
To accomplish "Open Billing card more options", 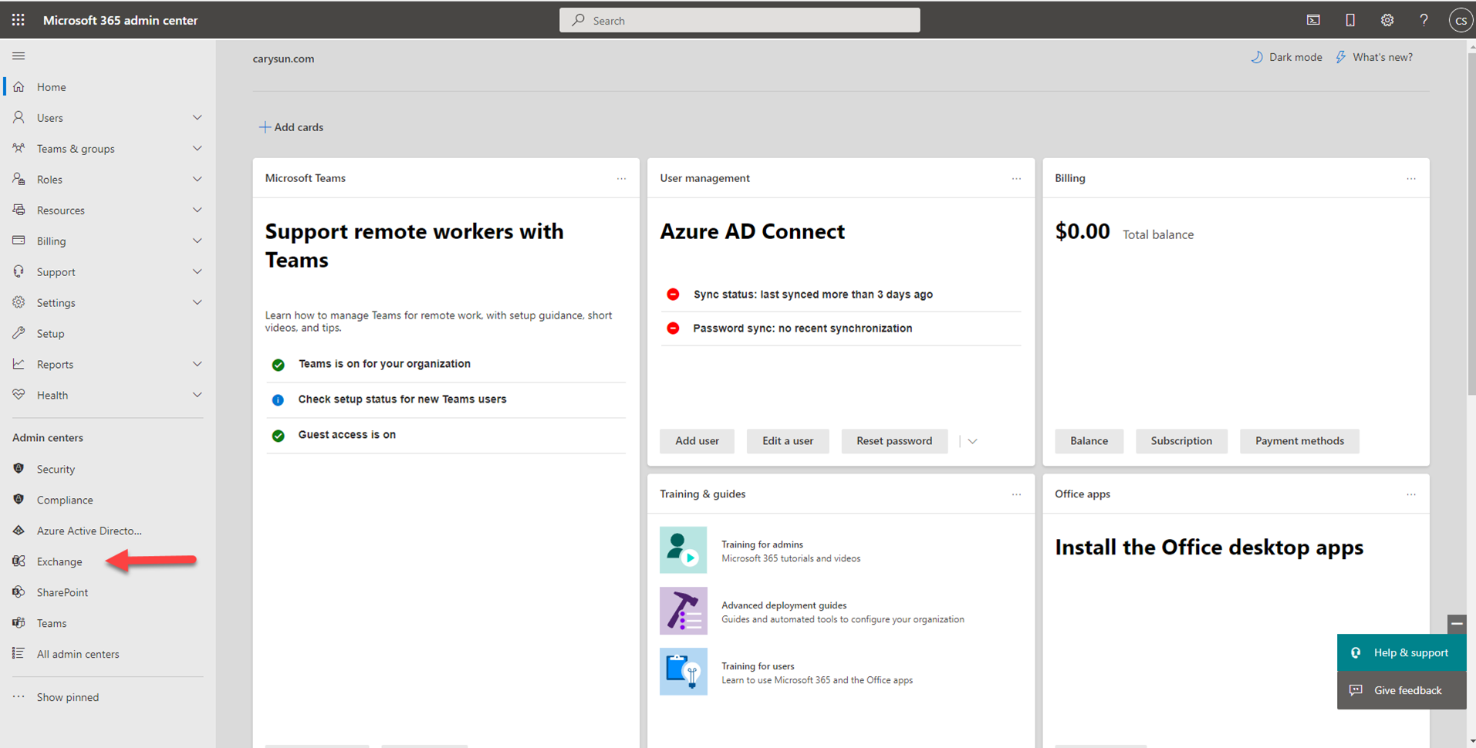I will (x=1411, y=178).
